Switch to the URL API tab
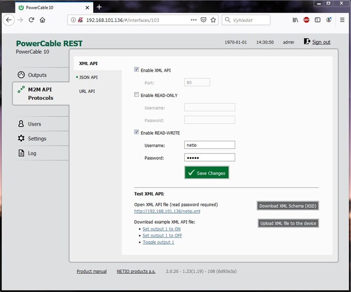The height and width of the screenshot is (292, 351). (x=87, y=91)
